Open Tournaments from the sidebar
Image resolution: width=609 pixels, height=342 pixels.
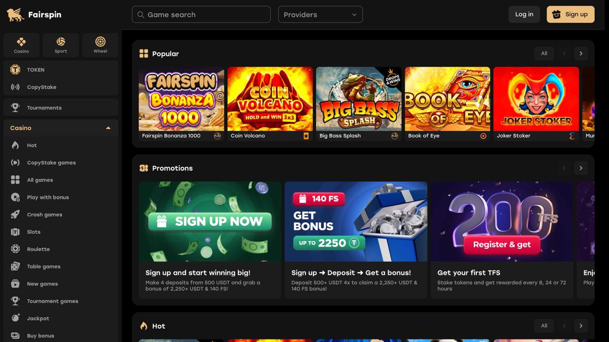[x=60, y=107]
